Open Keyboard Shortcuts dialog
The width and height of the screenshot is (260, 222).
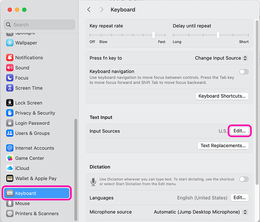(222, 96)
